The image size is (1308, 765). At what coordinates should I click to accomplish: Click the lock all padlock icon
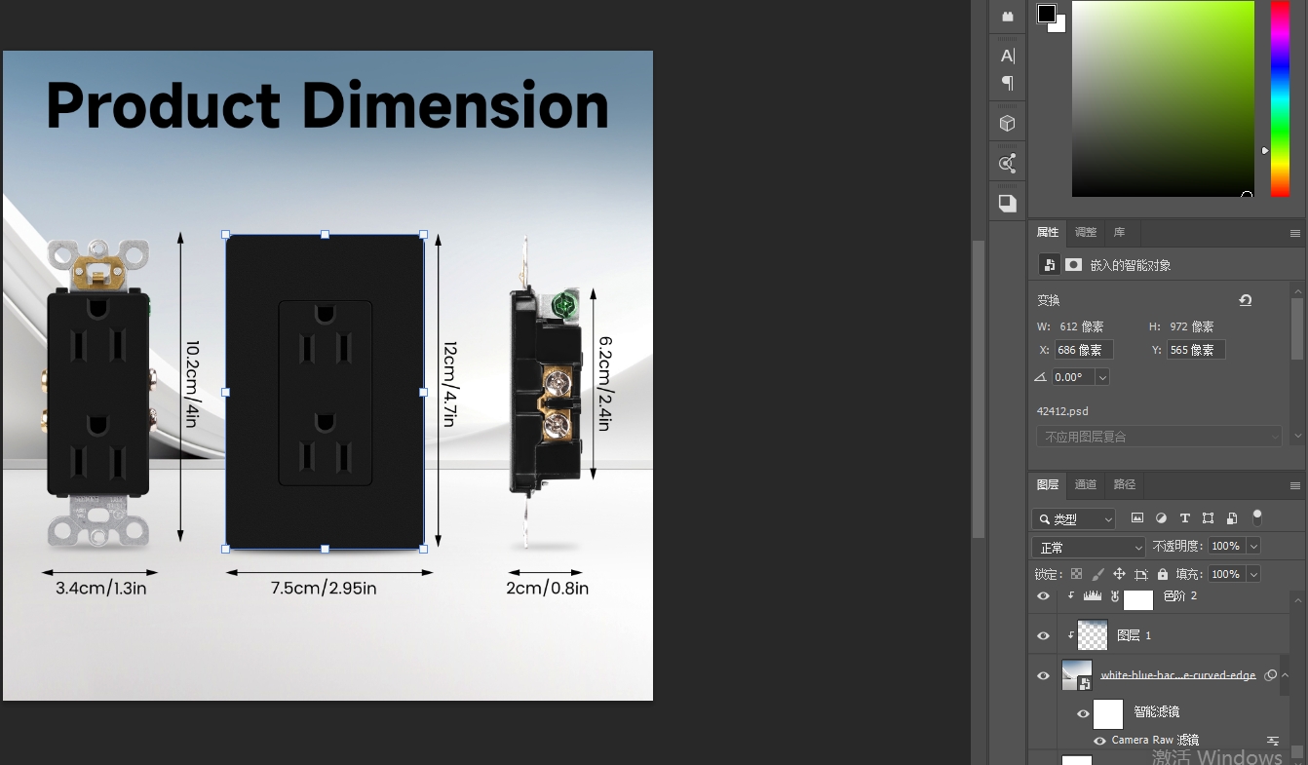pos(1162,575)
